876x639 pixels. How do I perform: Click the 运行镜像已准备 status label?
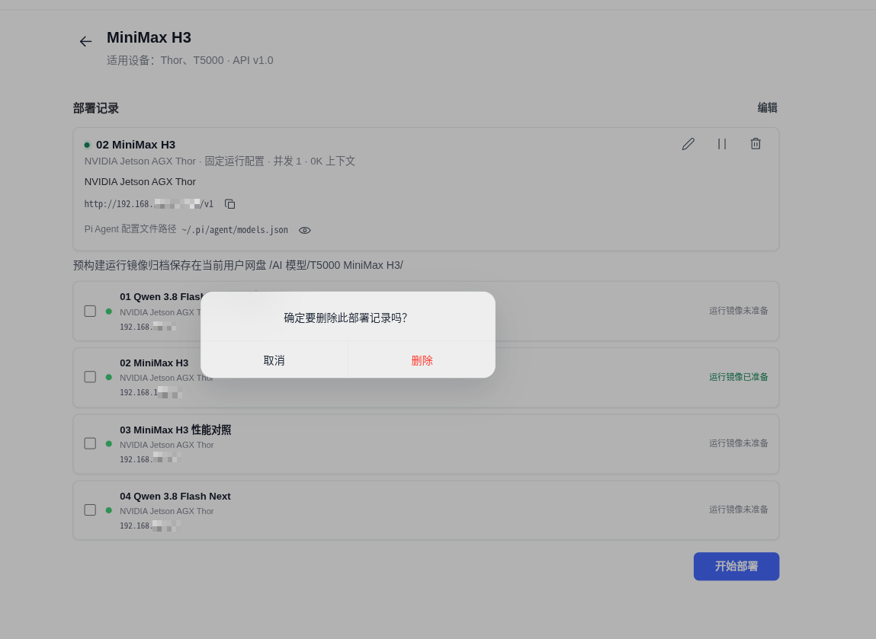click(739, 377)
